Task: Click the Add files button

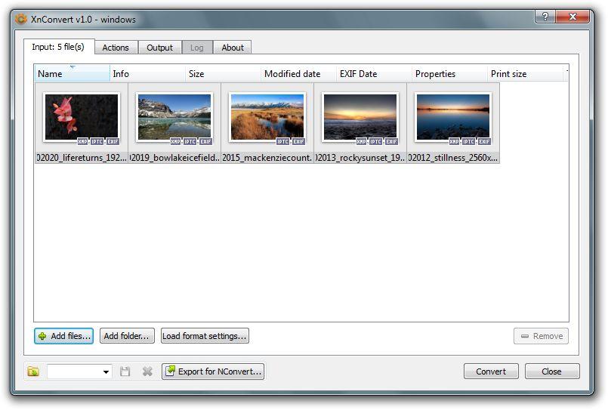Action: (x=64, y=336)
